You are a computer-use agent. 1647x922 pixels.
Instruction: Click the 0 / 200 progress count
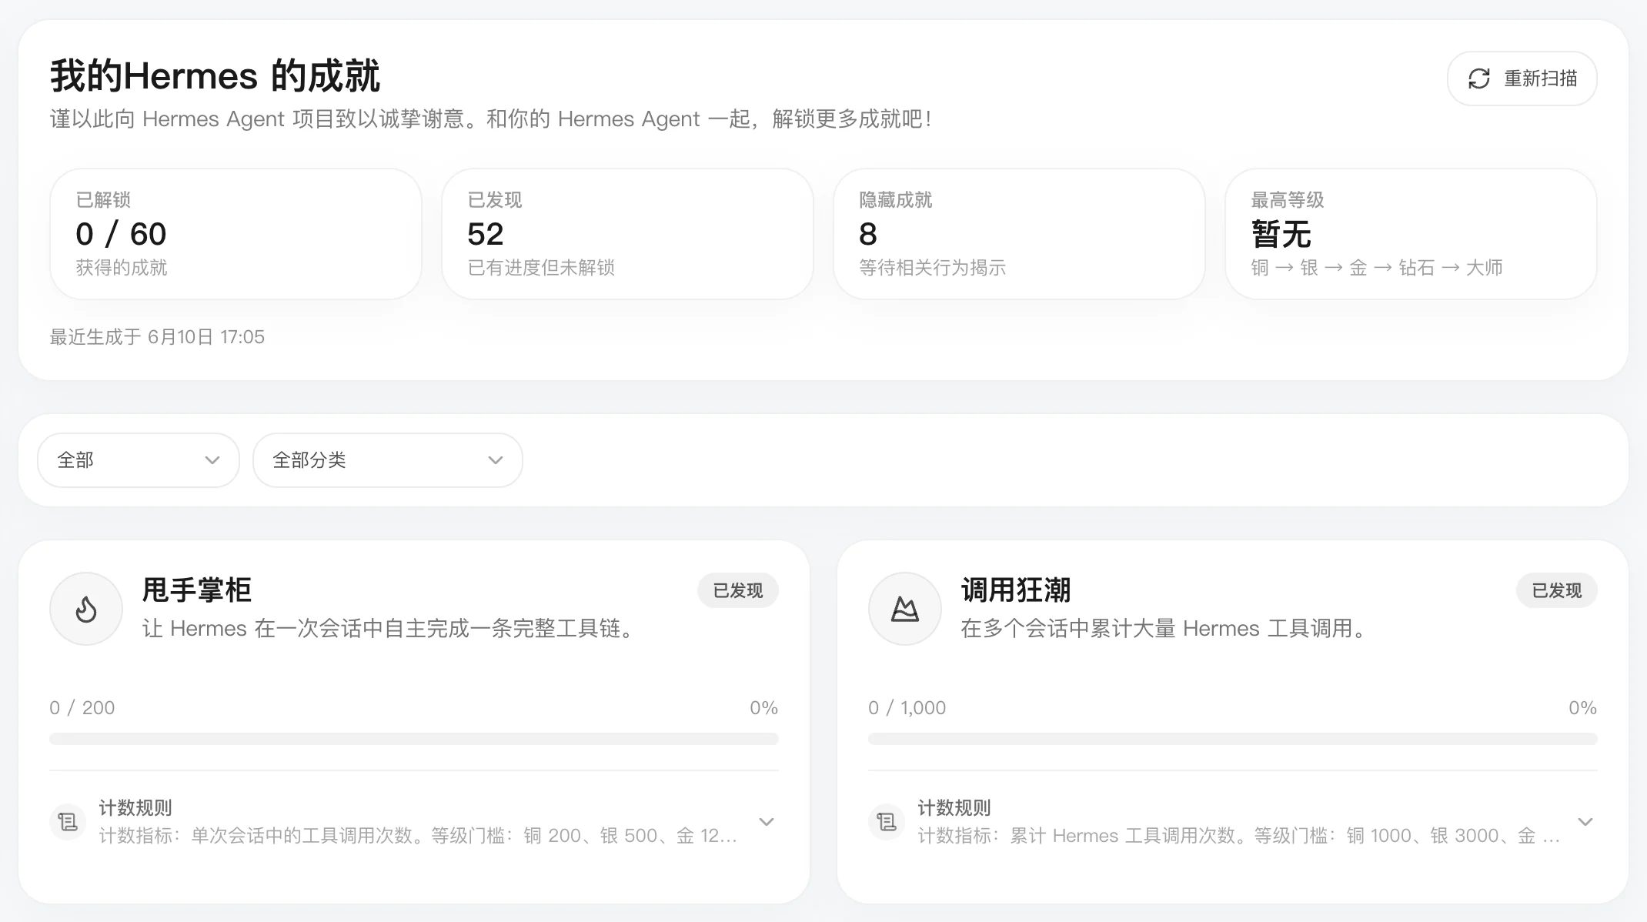(x=82, y=707)
